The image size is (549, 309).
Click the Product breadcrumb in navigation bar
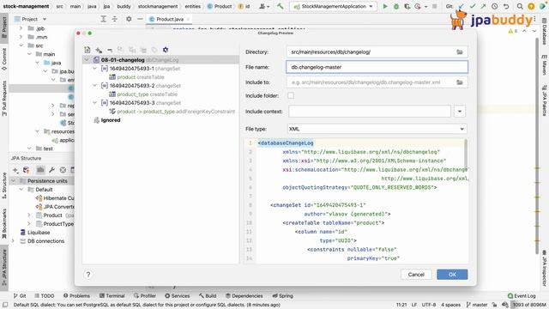(220, 6)
